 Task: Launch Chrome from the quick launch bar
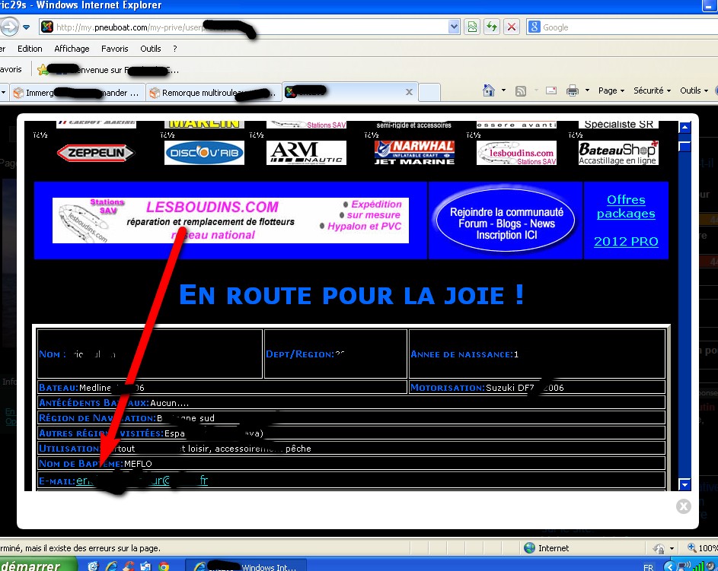[x=164, y=566]
